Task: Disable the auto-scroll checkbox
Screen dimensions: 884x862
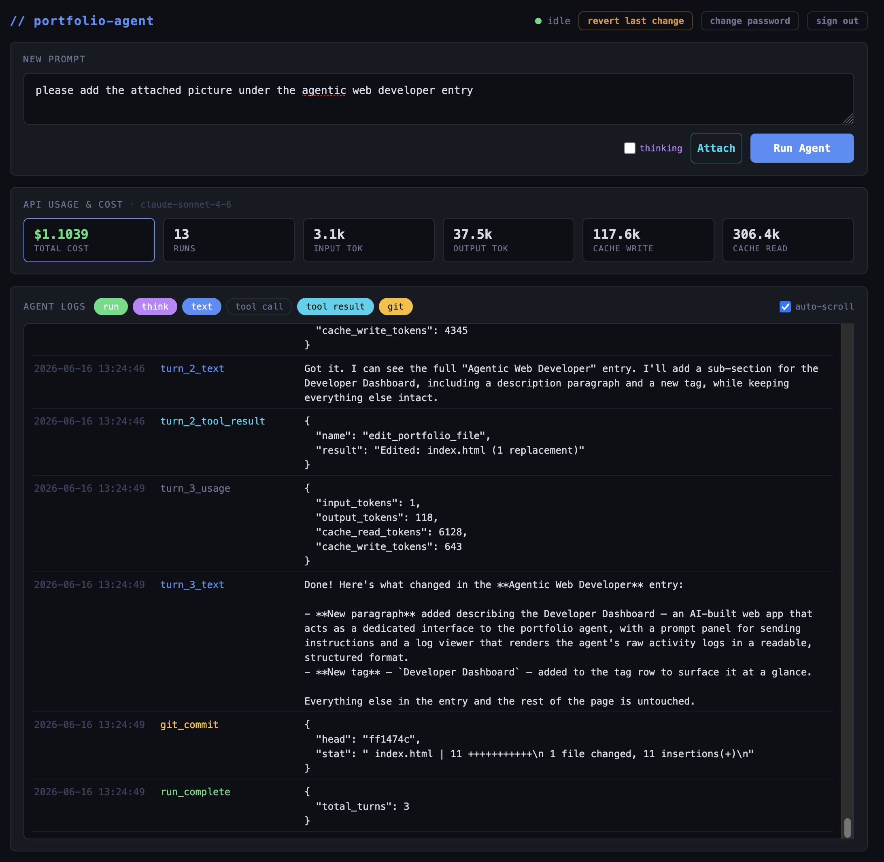Action: [785, 306]
